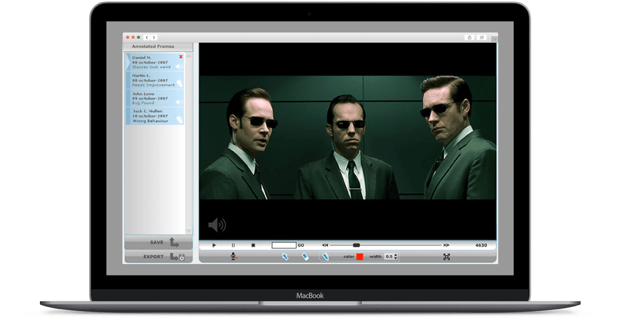The width and height of the screenshot is (622, 321).
Task: Click the timeline slider handle
Action: (x=356, y=245)
